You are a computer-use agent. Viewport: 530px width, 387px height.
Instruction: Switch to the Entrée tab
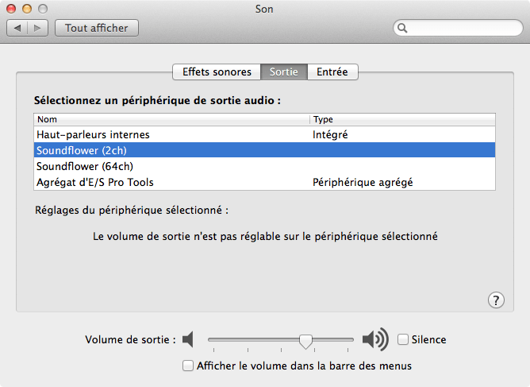point(332,72)
